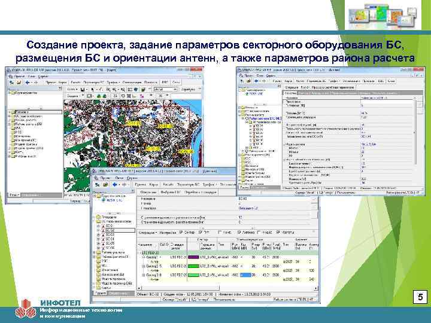Click the save disk icon above the map
431x323 pixels.
point(83,89)
